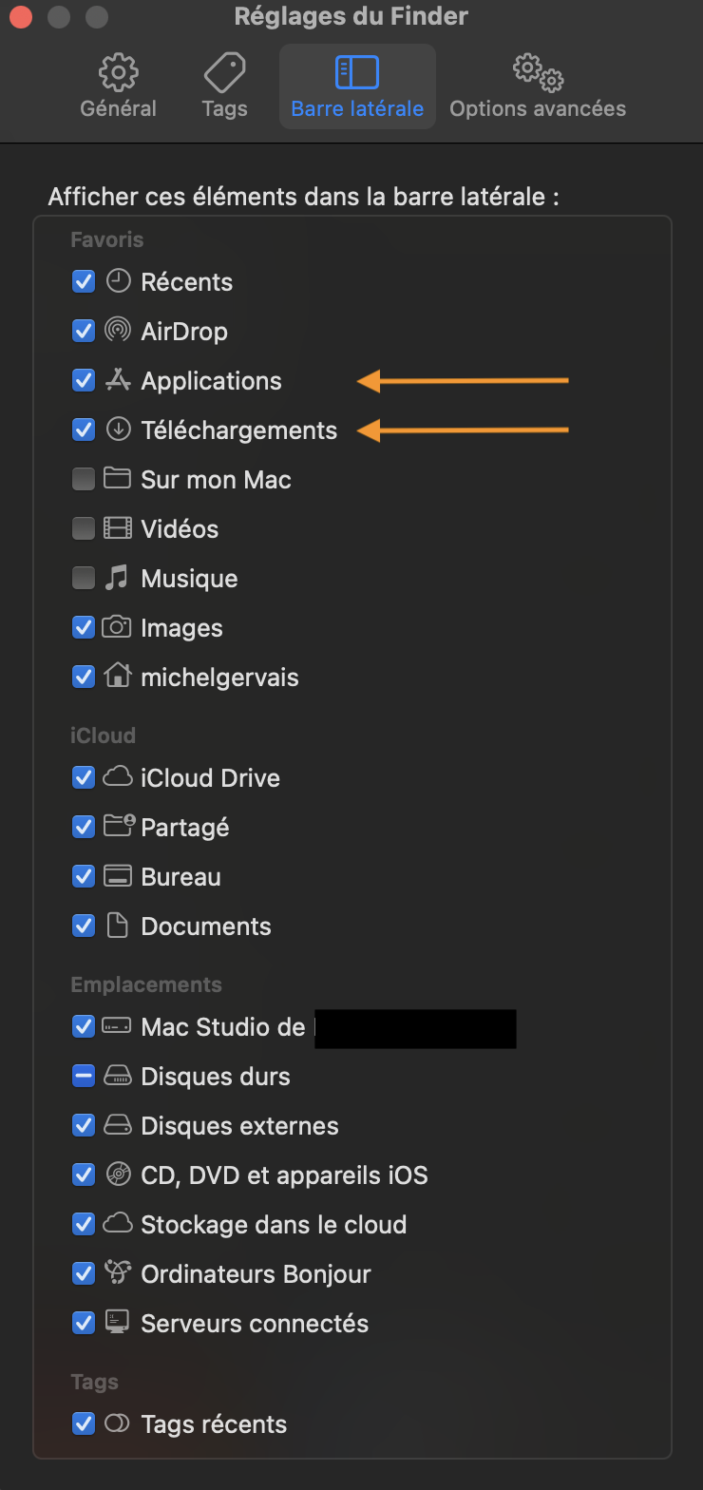Image resolution: width=703 pixels, height=1490 pixels.
Task: Click the AirDrop icon in Favoris
Action: click(118, 331)
